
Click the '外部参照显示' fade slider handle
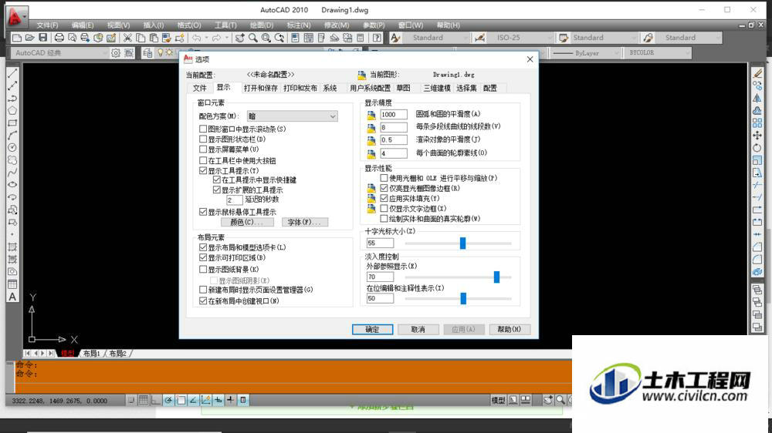tap(496, 277)
